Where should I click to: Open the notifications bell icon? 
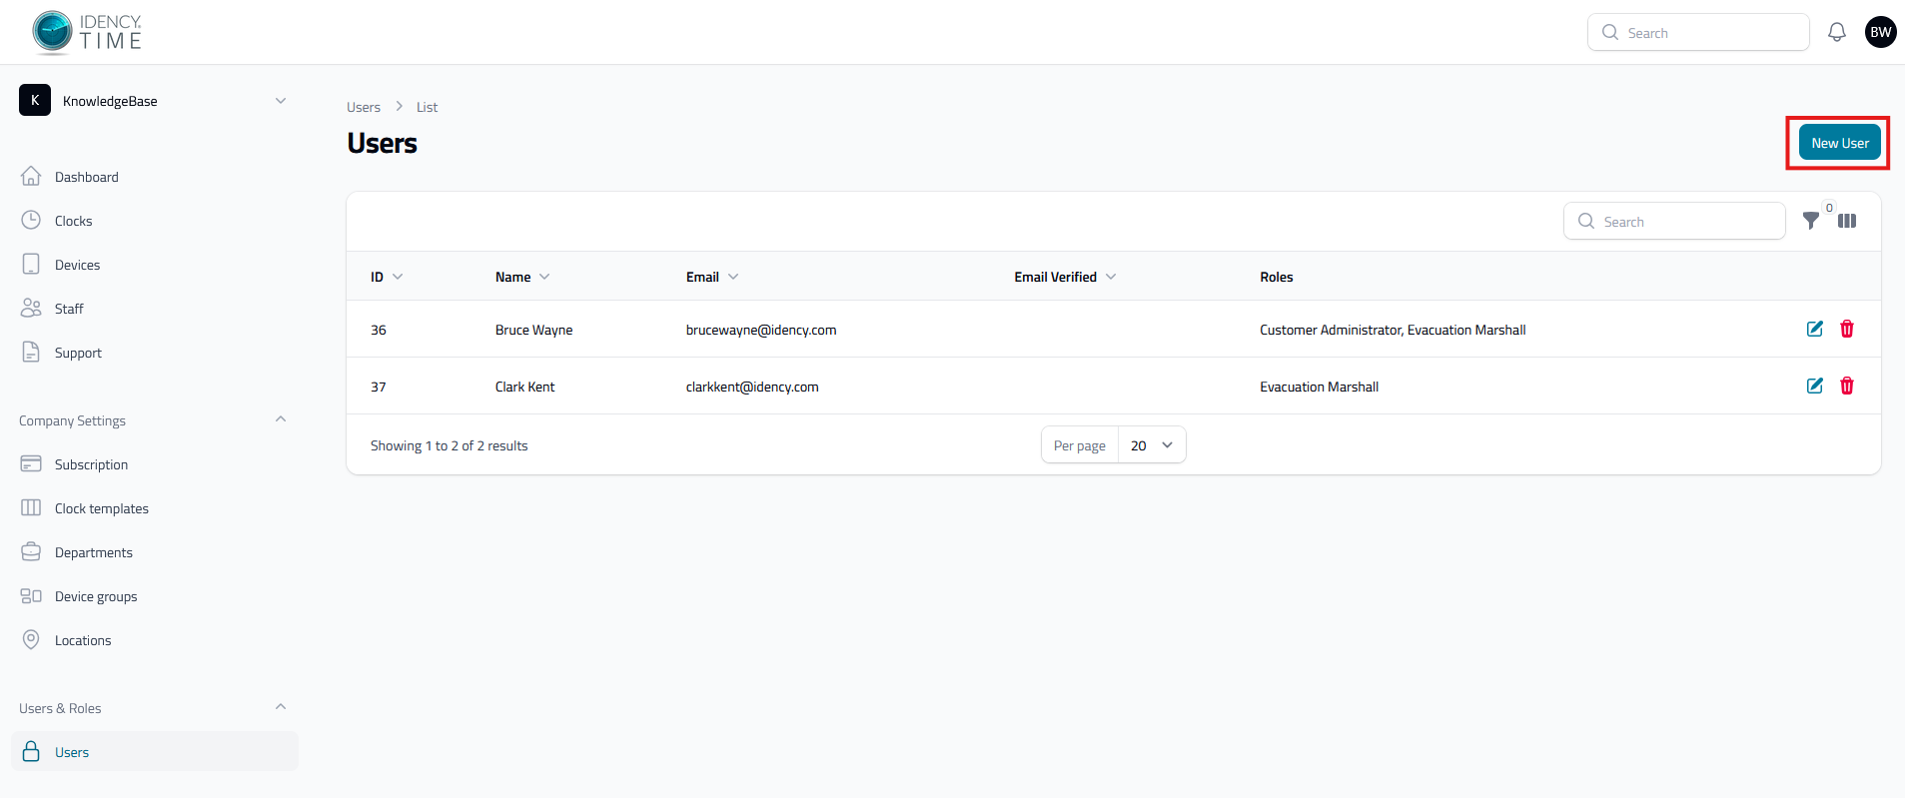point(1836,32)
